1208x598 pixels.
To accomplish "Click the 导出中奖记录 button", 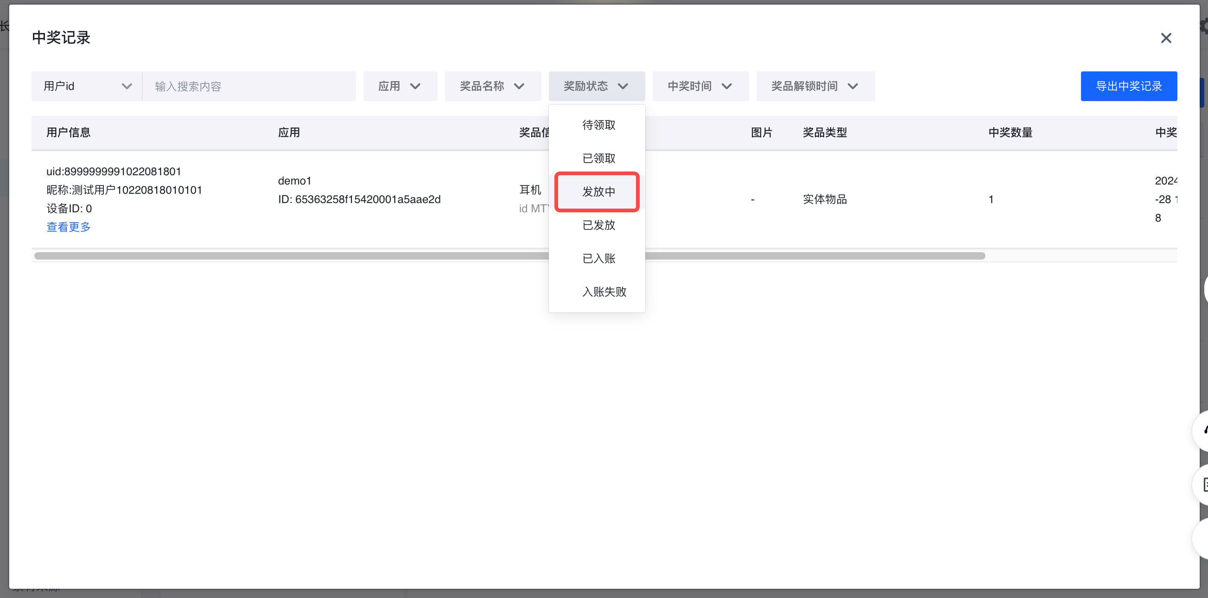I will tap(1129, 86).
